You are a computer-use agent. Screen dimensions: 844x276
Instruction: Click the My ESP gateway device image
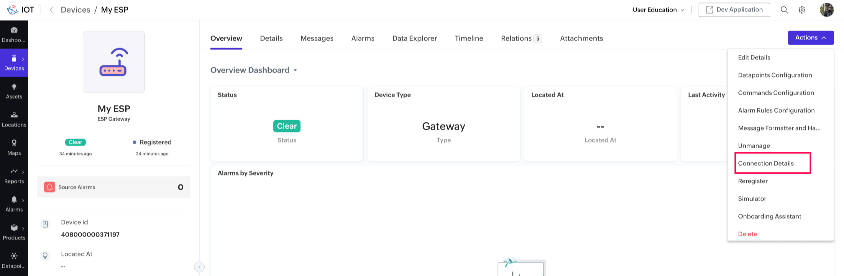[x=114, y=62]
